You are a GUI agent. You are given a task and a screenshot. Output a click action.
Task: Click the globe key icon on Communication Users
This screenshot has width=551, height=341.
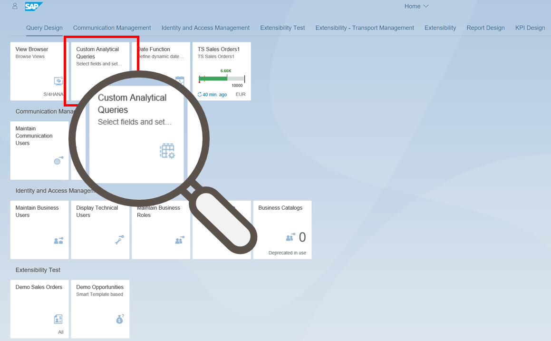pos(58,161)
